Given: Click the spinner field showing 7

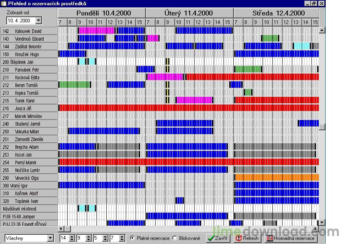Looking at the screenshot, I should [114, 238].
